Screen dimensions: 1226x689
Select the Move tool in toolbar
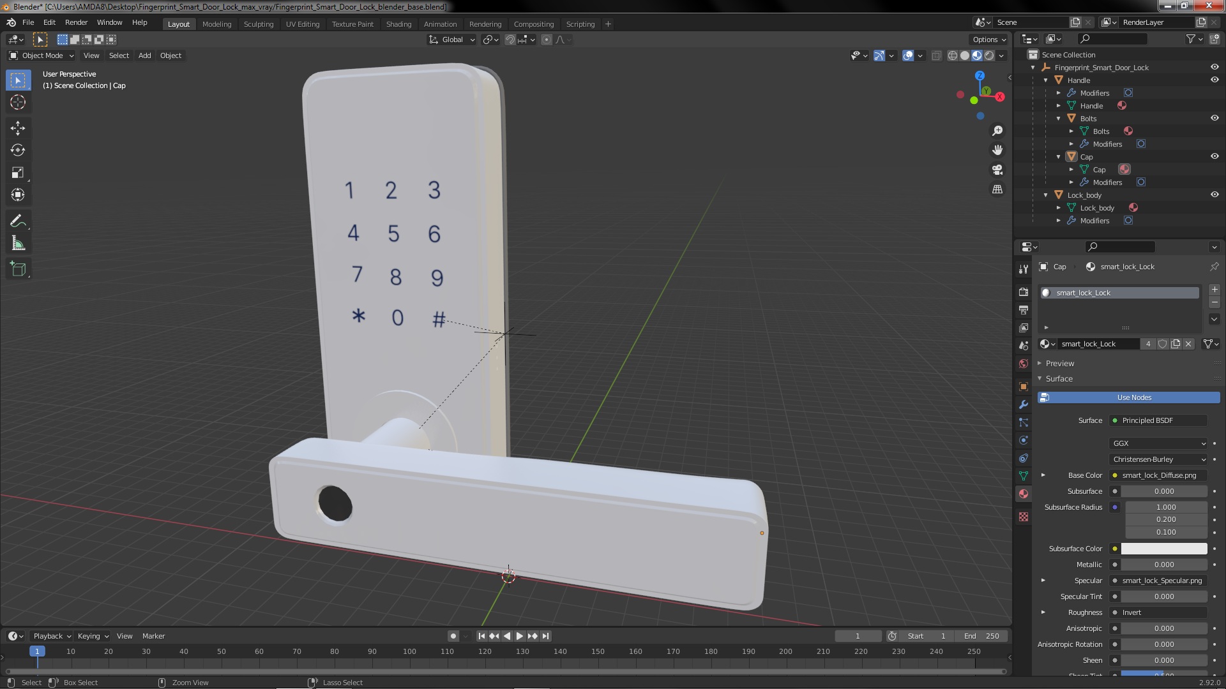19,126
